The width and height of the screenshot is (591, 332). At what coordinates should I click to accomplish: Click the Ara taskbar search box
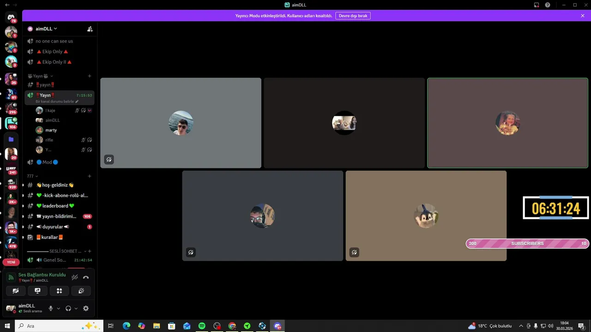pos(59,326)
